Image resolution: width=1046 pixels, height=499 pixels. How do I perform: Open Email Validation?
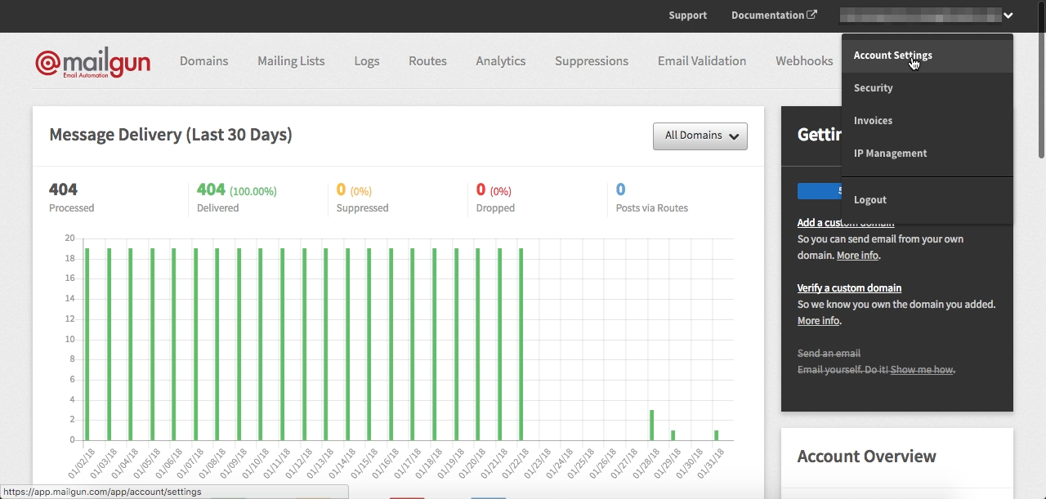pyautogui.click(x=702, y=60)
